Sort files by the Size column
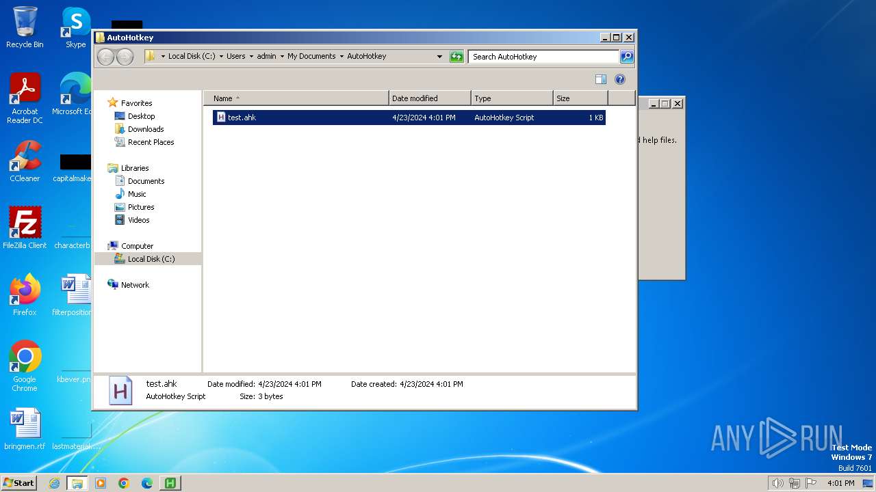 click(x=580, y=98)
